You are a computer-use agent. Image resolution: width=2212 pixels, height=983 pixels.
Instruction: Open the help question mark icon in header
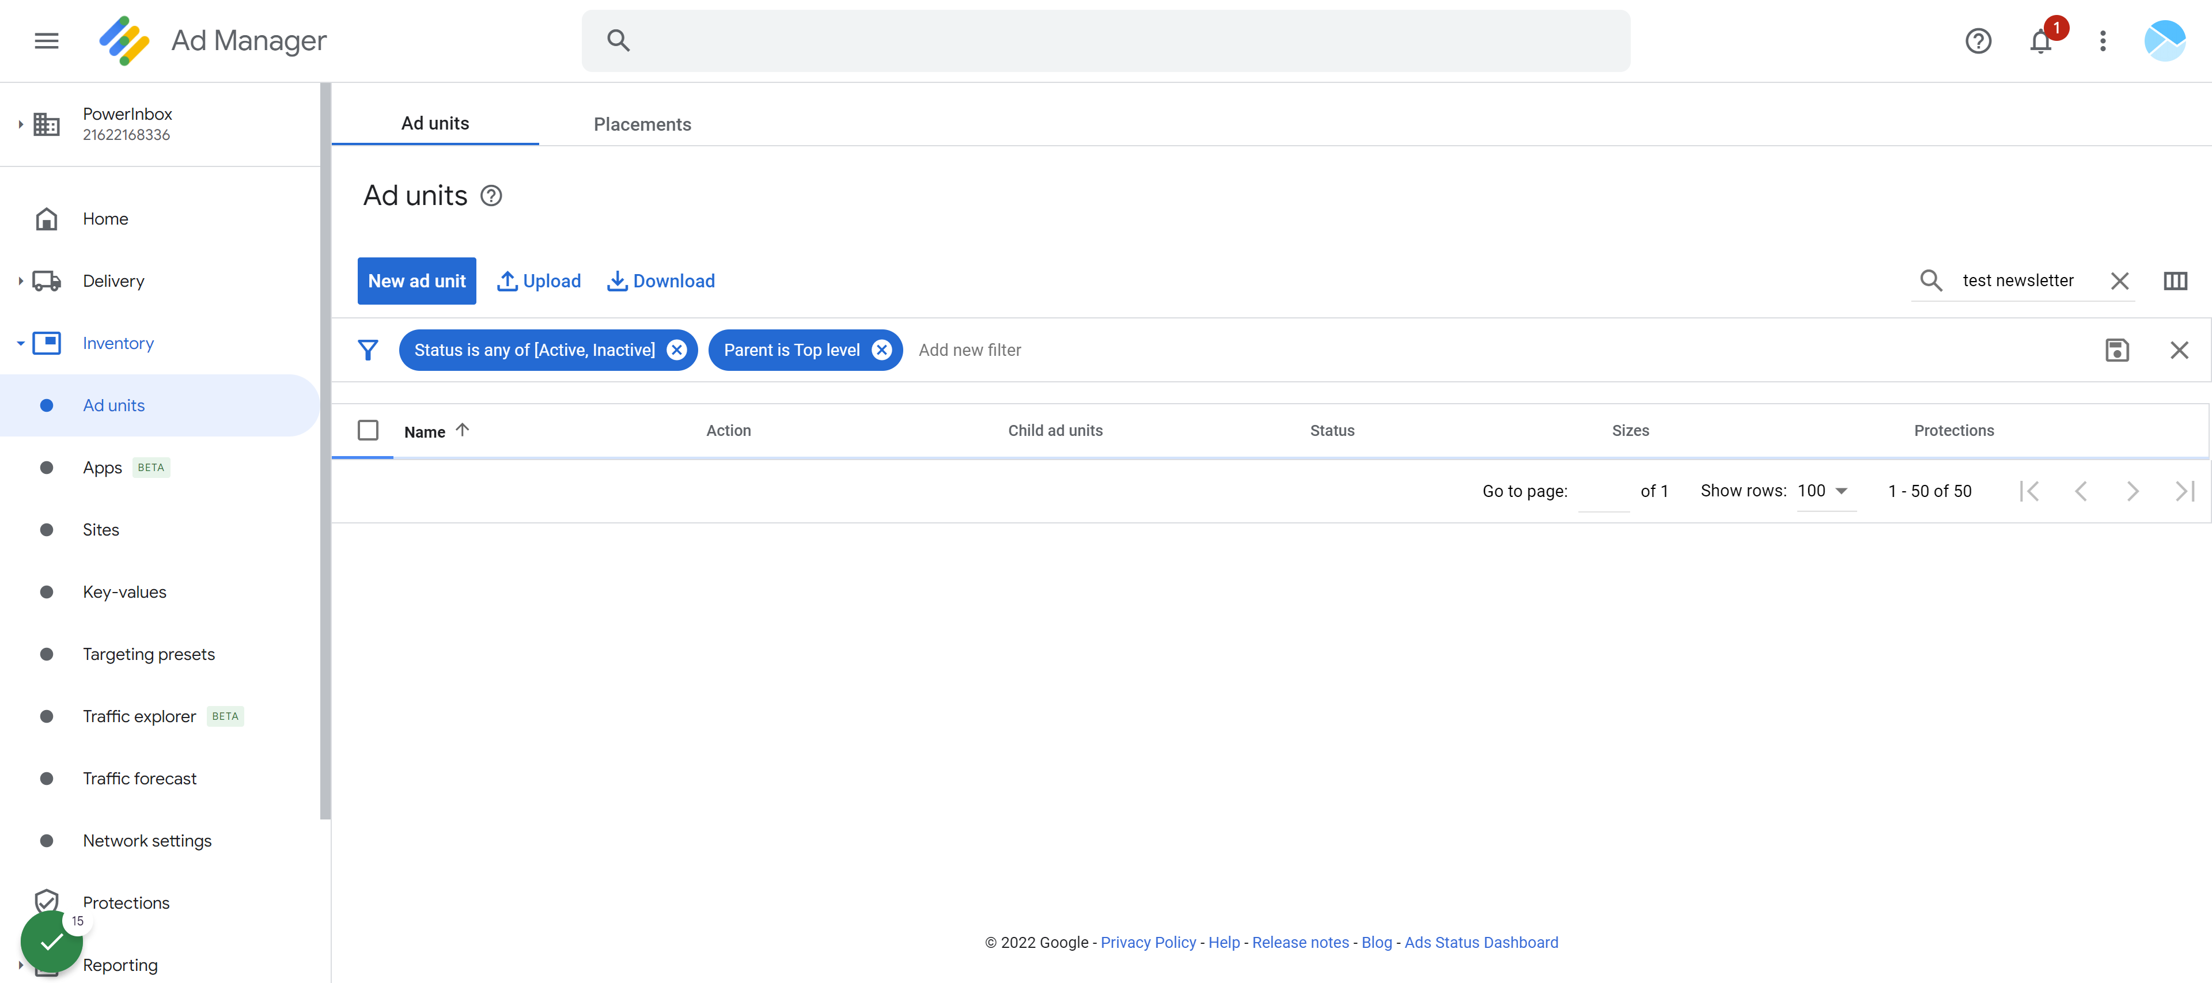tap(1978, 40)
